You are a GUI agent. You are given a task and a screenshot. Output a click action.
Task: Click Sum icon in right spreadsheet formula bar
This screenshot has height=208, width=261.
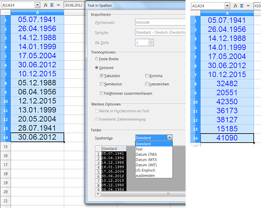[x=242, y=6]
